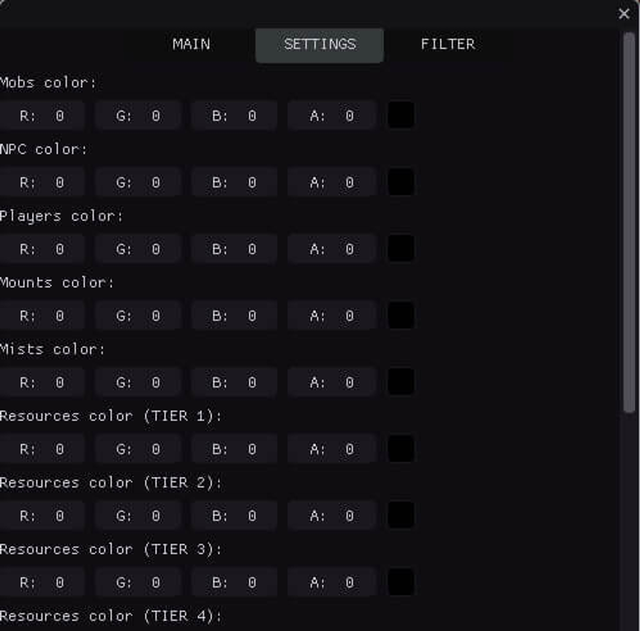Open the Mounts color swatch

coord(401,315)
